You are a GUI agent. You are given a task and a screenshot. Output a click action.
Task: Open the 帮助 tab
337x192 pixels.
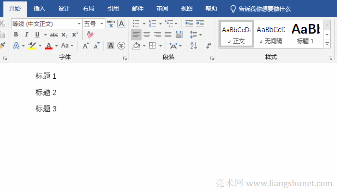tap(211, 9)
